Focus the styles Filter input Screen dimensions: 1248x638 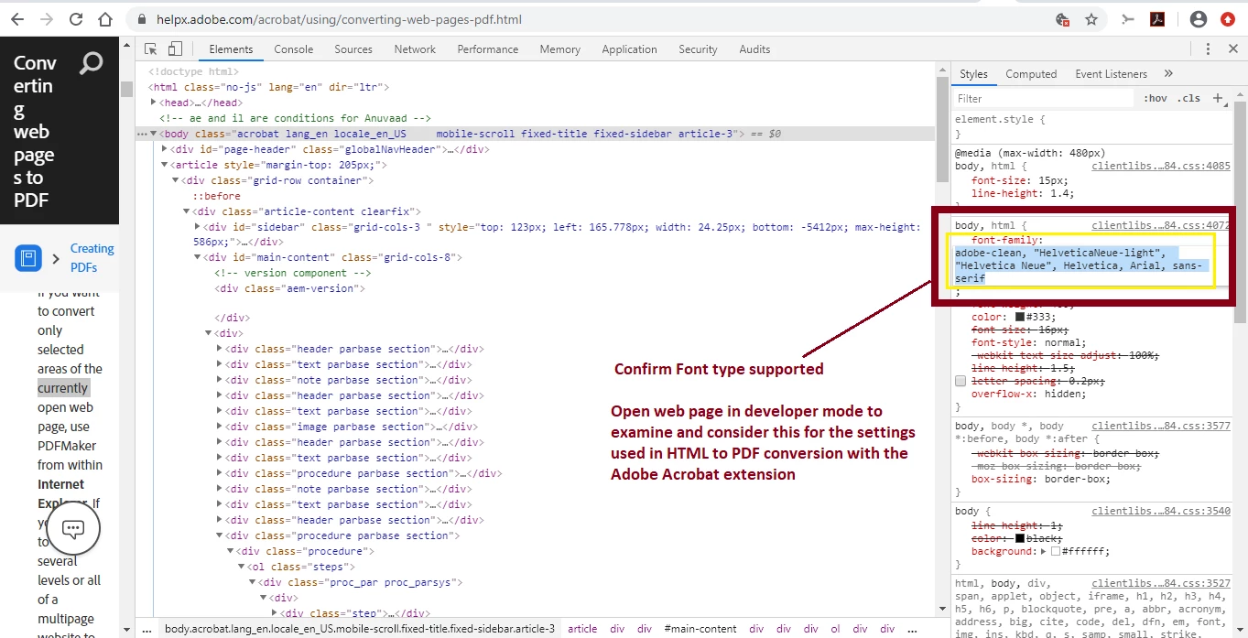pyautogui.click(x=1044, y=98)
